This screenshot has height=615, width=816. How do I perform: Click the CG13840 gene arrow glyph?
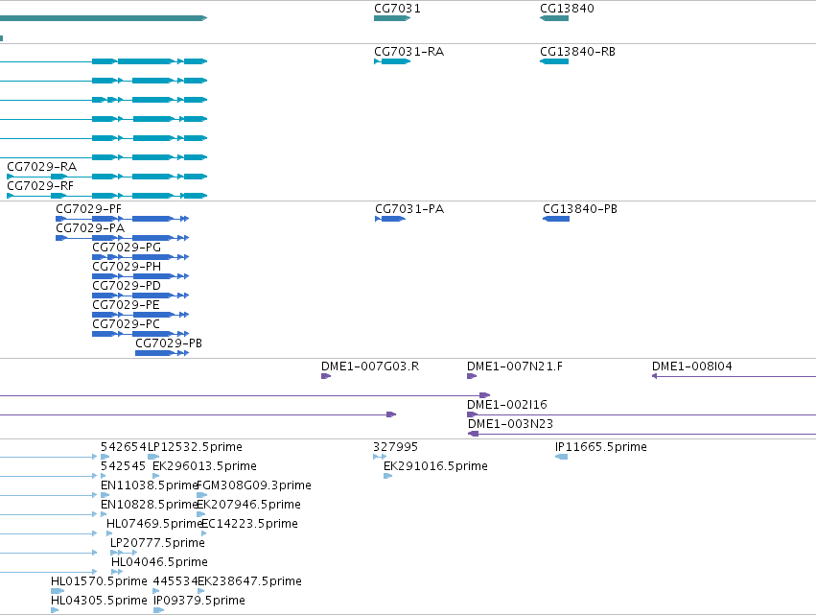[x=554, y=18]
